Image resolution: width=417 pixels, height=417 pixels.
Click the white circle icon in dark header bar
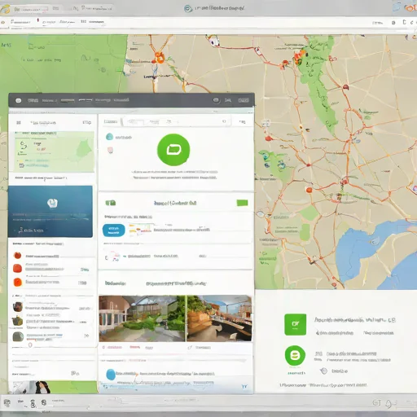point(18,100)
